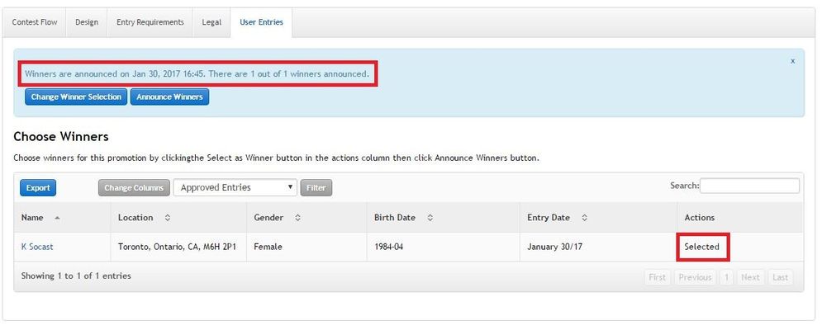822x330 pixels.
Task: Go to Next page of entries
Action: pos(750,277)
